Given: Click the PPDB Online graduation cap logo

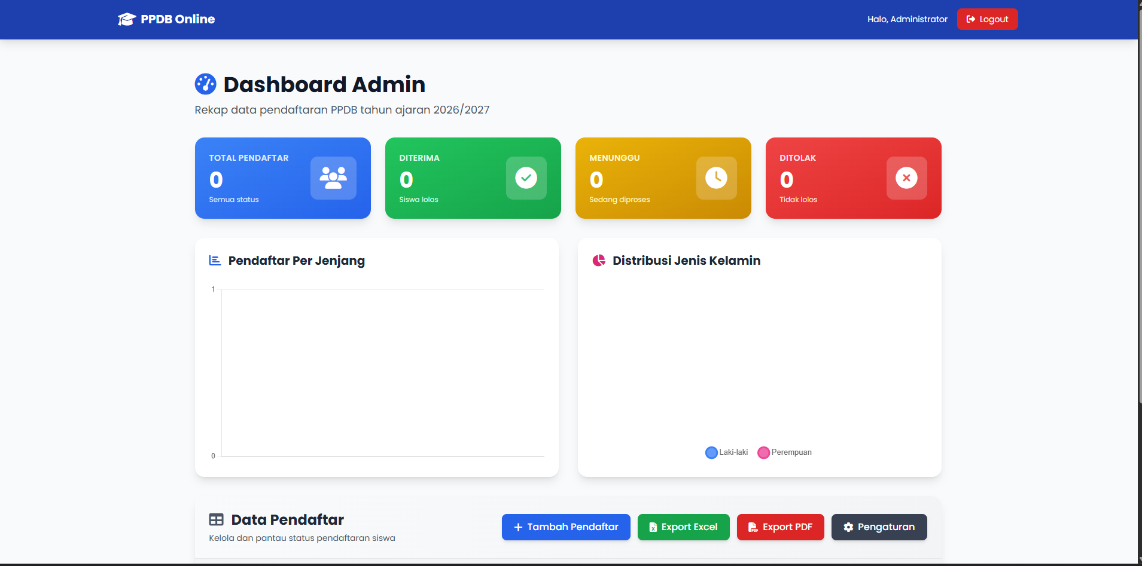Looking at the screenshot, I should click(x=126, y=19).
